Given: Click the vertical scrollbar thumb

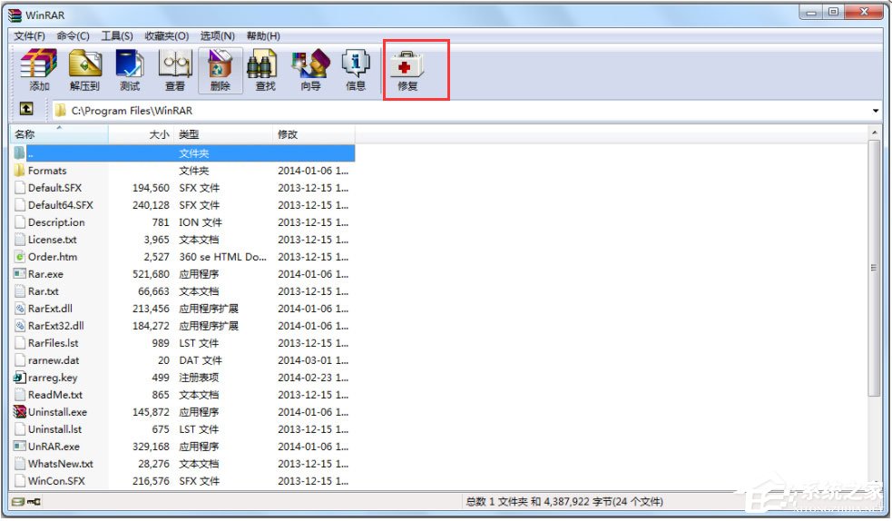Looking at the screenshot, I should point(875,268).
